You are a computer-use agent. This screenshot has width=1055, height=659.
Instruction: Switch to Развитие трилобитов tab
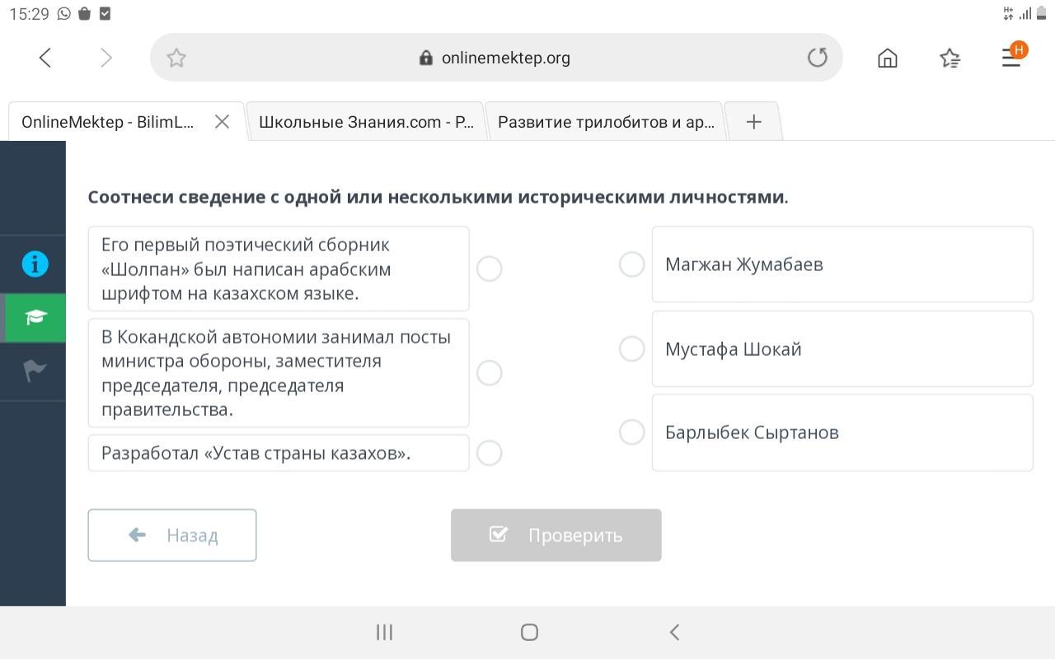tap(606, 122)
